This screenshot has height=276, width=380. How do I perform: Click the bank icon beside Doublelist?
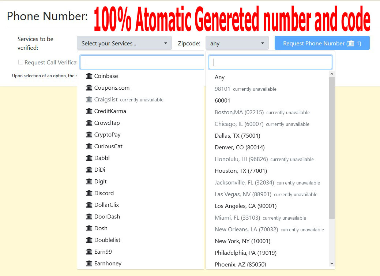pos(89,240)
